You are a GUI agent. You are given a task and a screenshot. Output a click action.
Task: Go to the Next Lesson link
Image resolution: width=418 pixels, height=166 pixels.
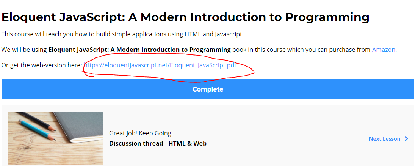tap(384, 139)
